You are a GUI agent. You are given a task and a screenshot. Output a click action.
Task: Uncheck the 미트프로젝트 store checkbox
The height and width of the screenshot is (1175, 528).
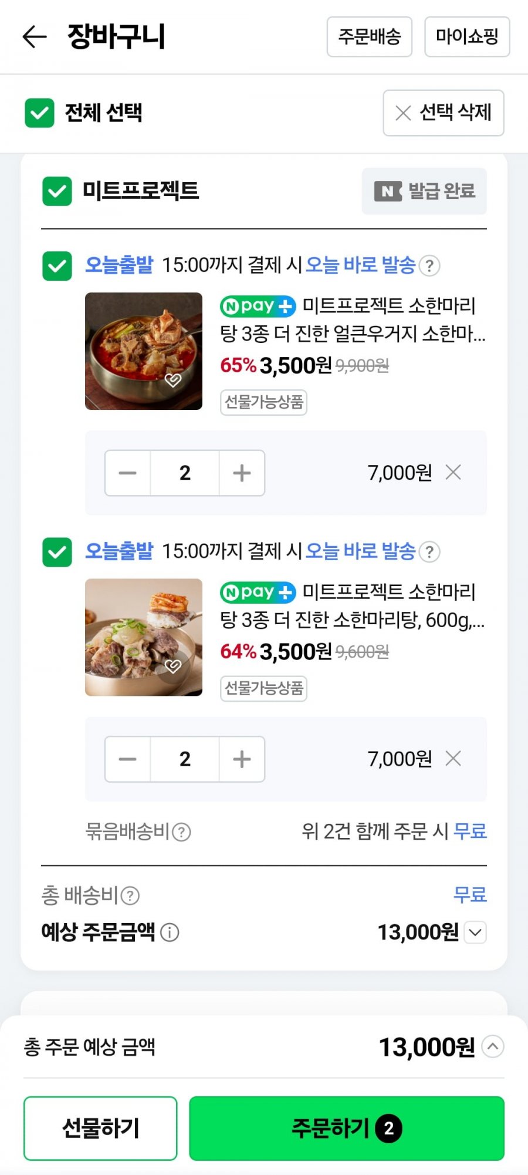tap(57, 191)
